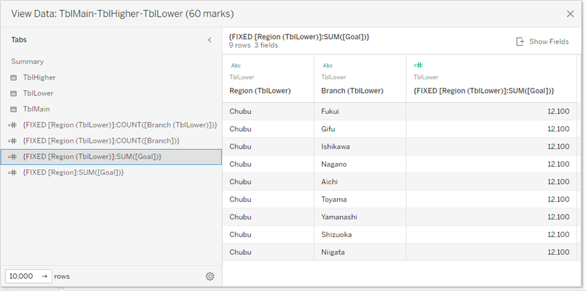Select the COUNT([Branch (TblLower)]) calculation tab

pos(120,125)
